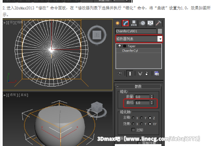Open the Hierarchy panel icon
Image resolution: width=215 pixels, height=146 pixels.
coord(134,23)
